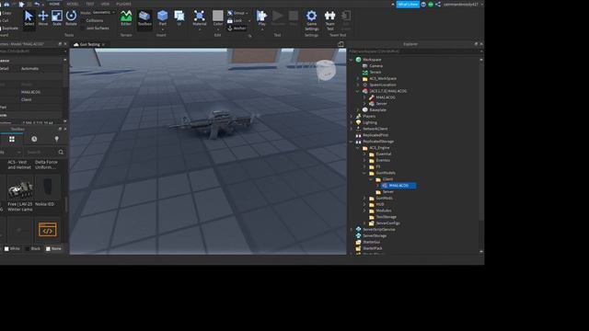The width and height of the screenshot is (589, 331).
Task: Open the Mode Geometric dropdown
Action: [103, 12]
